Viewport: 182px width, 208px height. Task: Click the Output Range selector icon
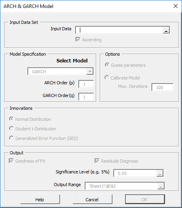pos(161,186)
